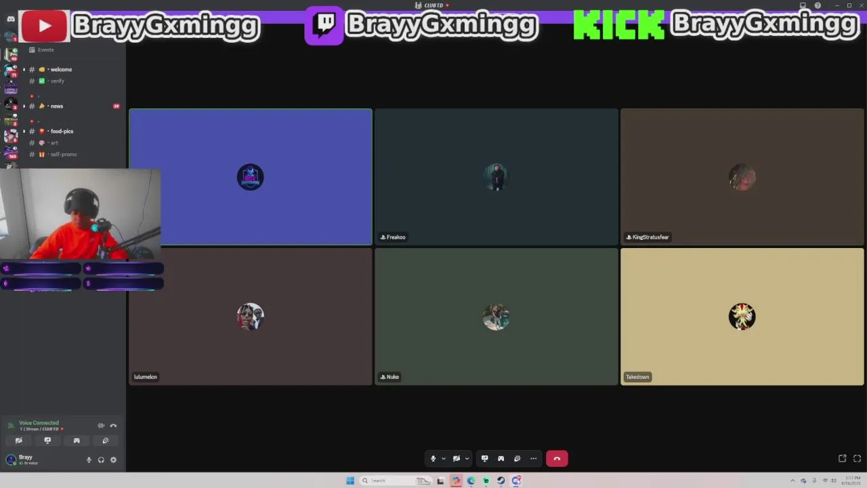
Task: Select the blue highlighted speaker tile
Action: (251, 177)
